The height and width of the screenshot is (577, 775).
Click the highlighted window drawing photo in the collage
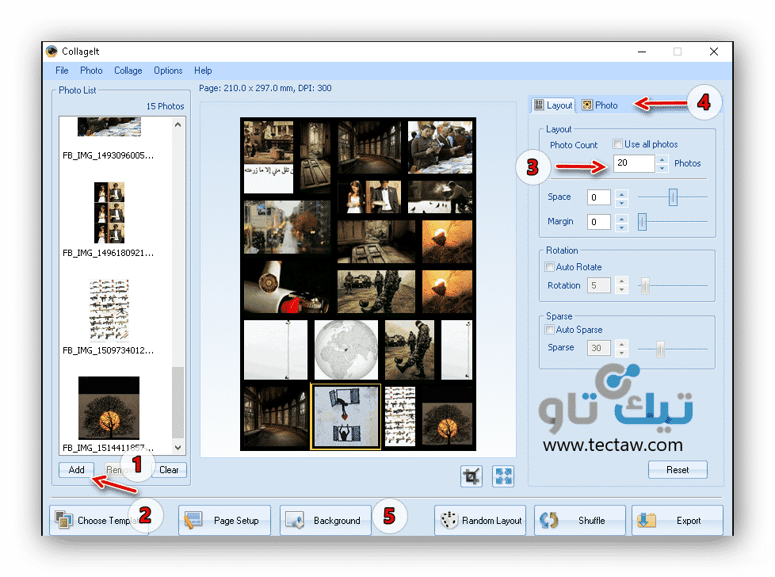click(x=346, y=416)
